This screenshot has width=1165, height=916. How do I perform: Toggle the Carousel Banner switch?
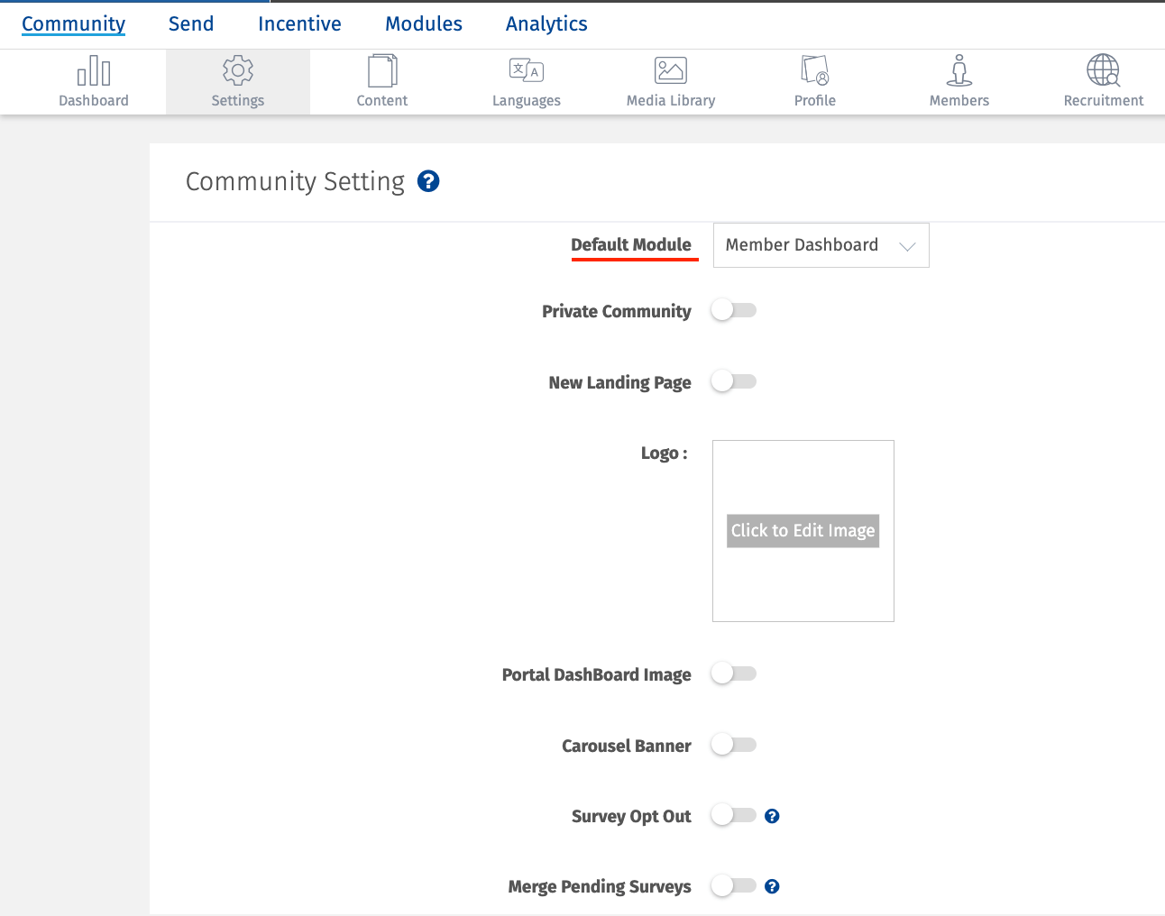pyautogui.click(x=733, y=744)
